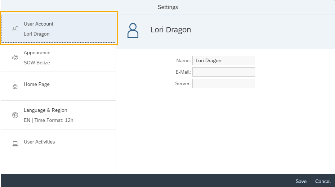Click the User Account person icon

coord(15,29)
